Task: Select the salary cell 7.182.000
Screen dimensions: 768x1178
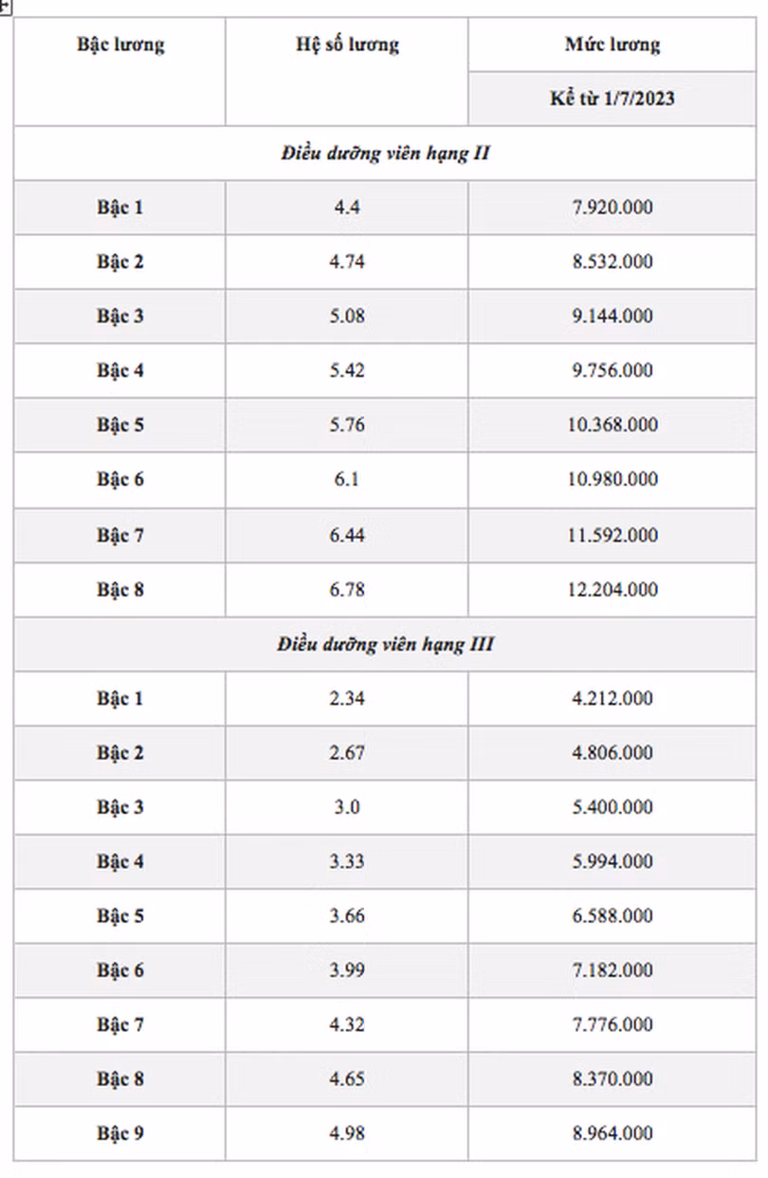Action: [613, 970]
